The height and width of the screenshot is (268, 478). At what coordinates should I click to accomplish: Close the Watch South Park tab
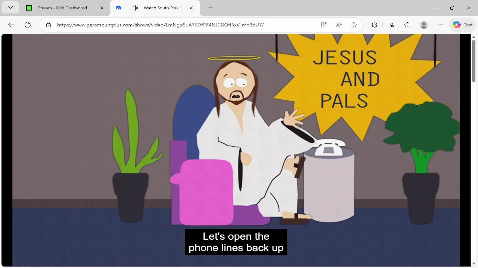[191, 8]
